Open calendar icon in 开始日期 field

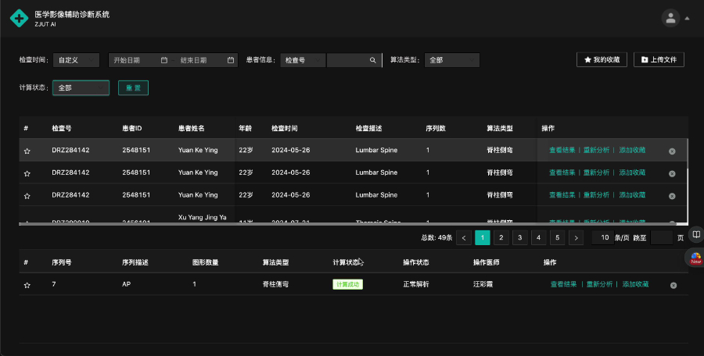tap(164, 60)
